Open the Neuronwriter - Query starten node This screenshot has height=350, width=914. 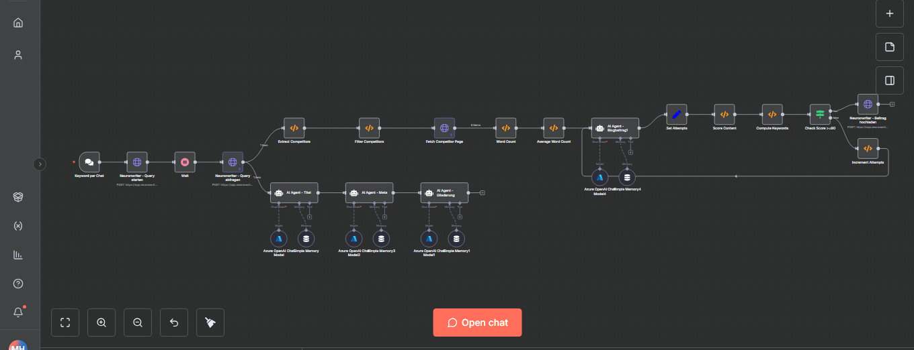[137, 162]
